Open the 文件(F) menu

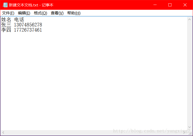tap(8, 13)
